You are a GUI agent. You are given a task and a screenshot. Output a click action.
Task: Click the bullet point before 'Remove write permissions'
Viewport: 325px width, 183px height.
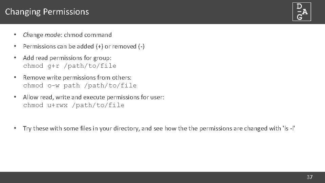[x=15, y=78]
